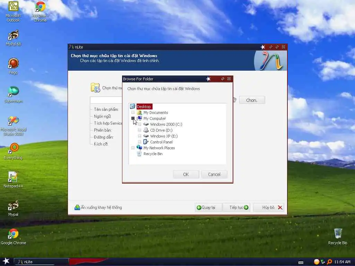This screenshot has width=355, height=266.
Task: Select Google Chrome desktop icon
Action: click(x=14, y=237)
